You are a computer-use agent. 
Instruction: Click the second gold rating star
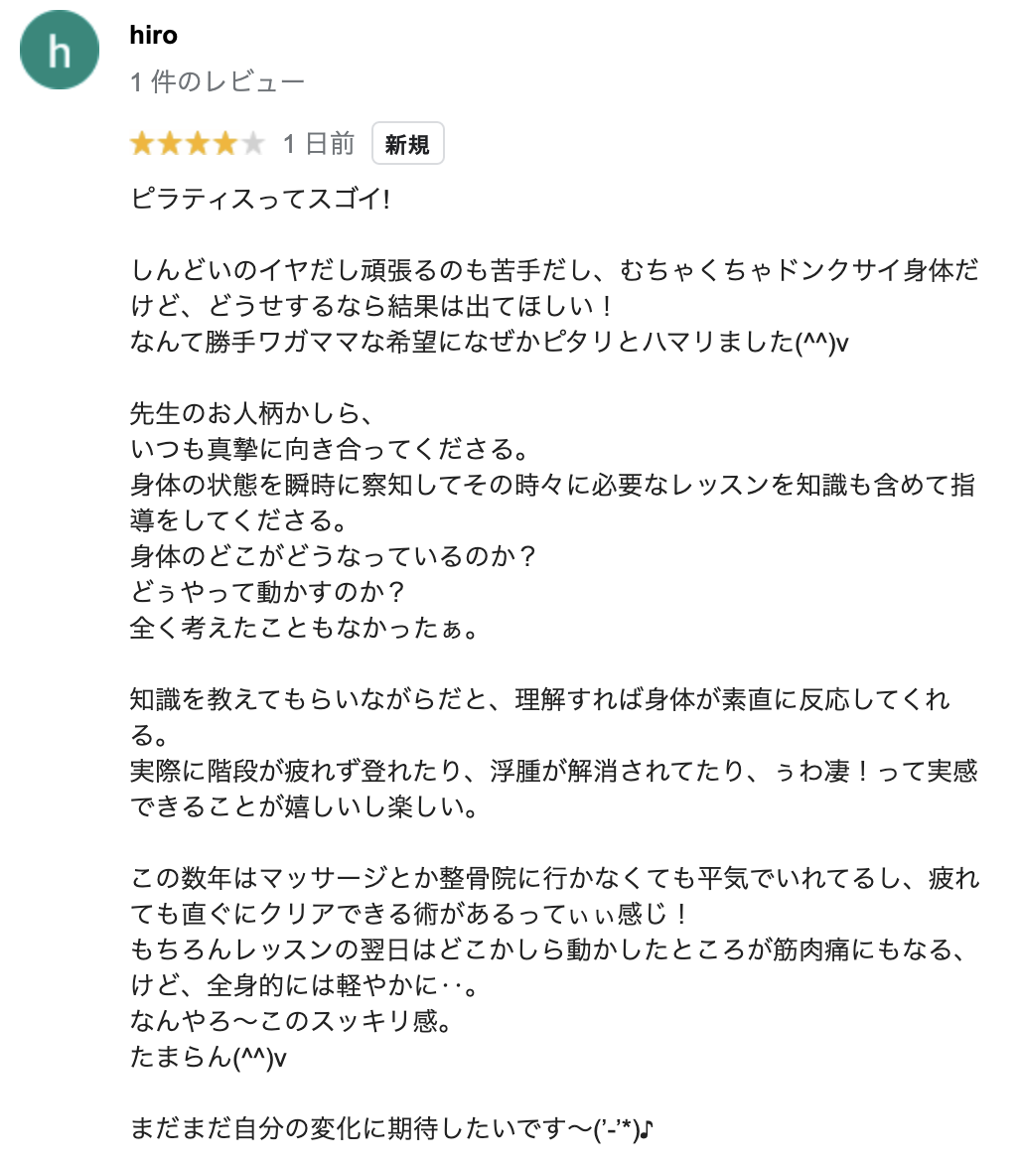(x=170, y=145)
